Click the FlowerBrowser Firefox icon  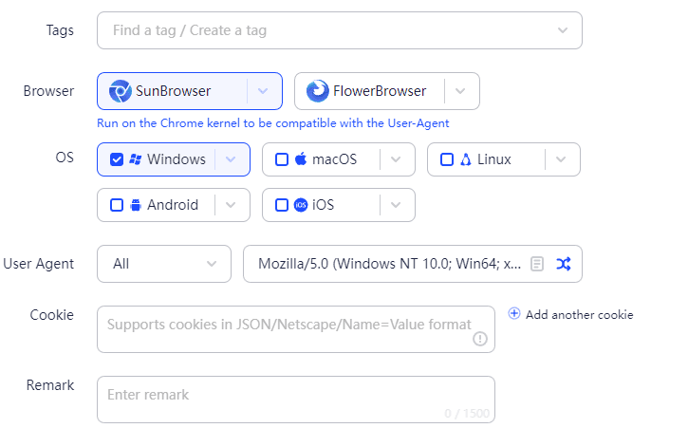coord(318,91)
